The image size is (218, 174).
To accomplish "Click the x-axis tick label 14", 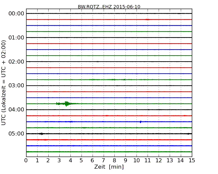I will coord(181,161).
